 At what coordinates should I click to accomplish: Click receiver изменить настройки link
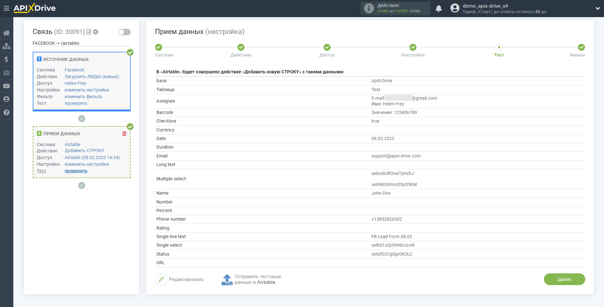point(87,164)
